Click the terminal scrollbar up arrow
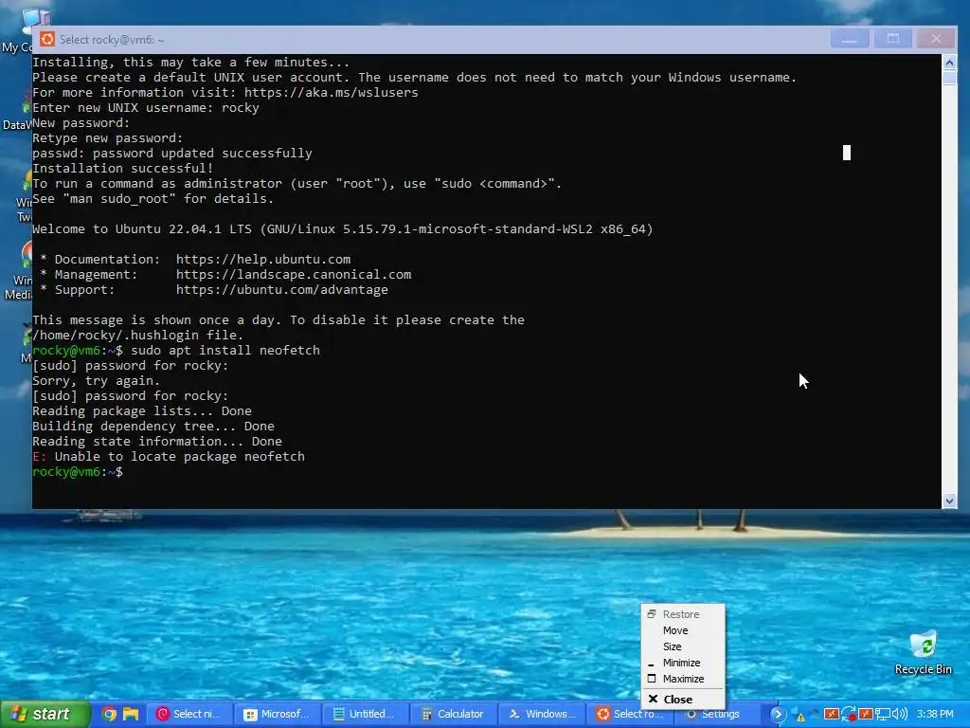Viewport: 970px width, 728px height. point(949,62)
